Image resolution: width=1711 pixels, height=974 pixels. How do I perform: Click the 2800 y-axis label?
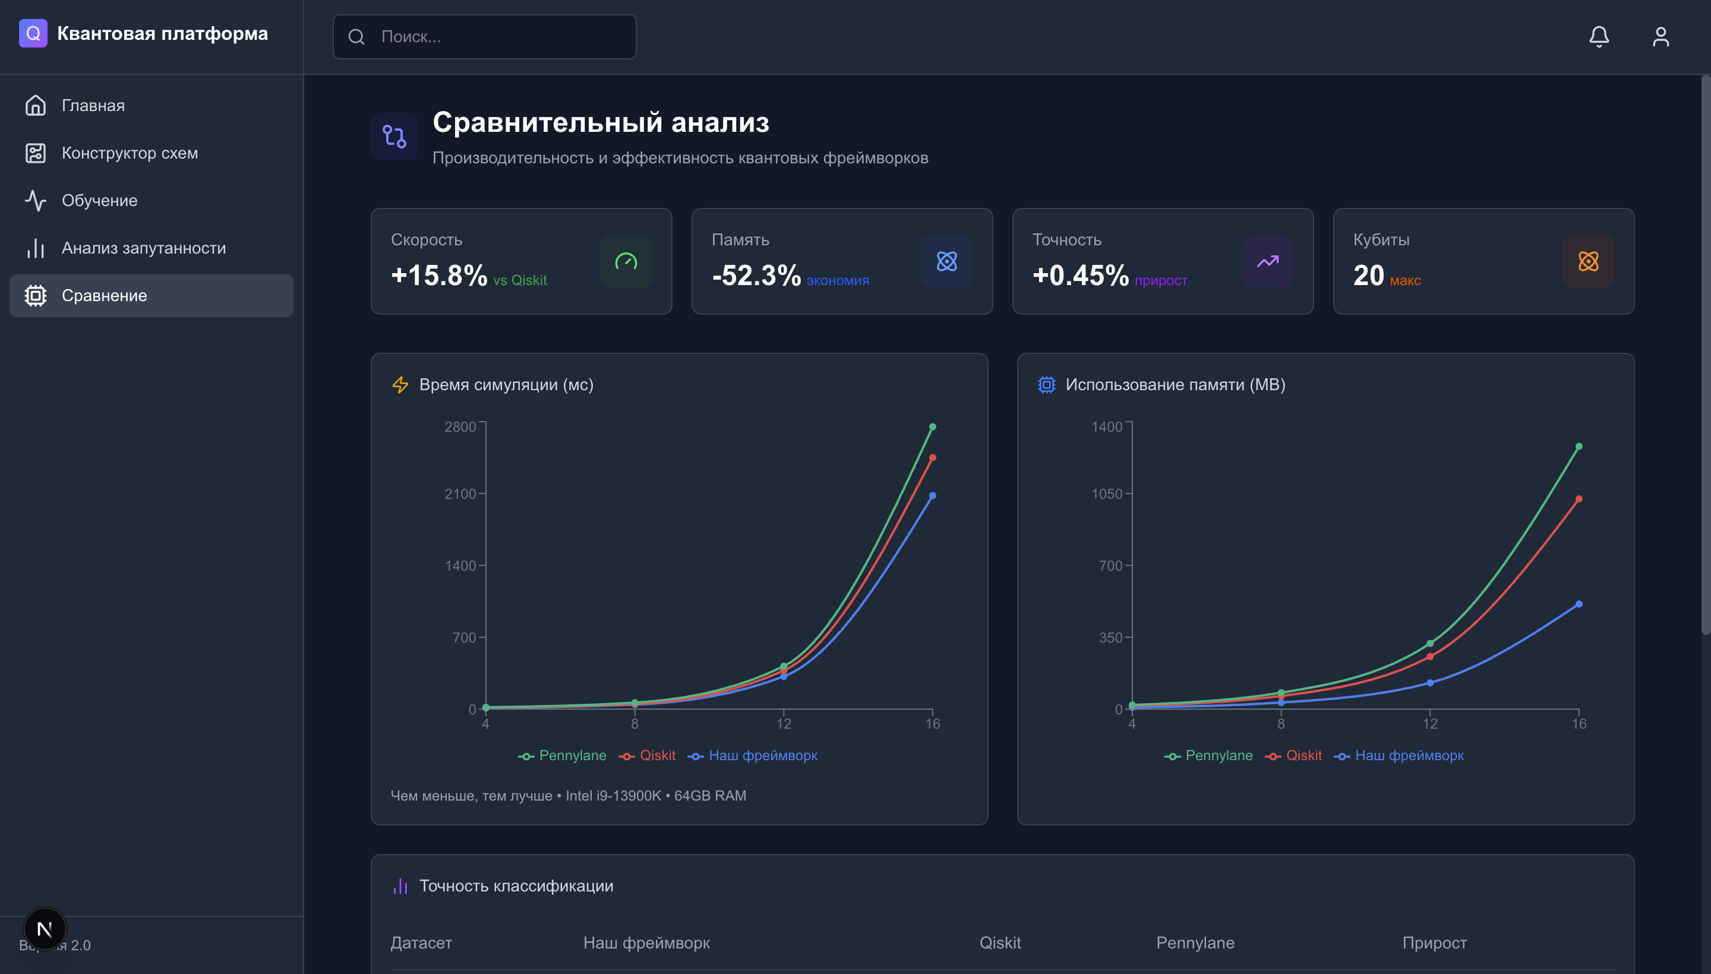460,427
